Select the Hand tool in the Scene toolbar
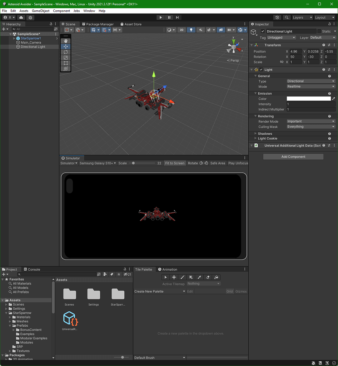The width and height of the screenshot is (338, 366). coord(66,40)
